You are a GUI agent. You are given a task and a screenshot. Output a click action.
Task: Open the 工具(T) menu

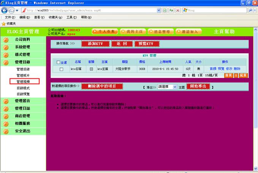pos(71,17)
